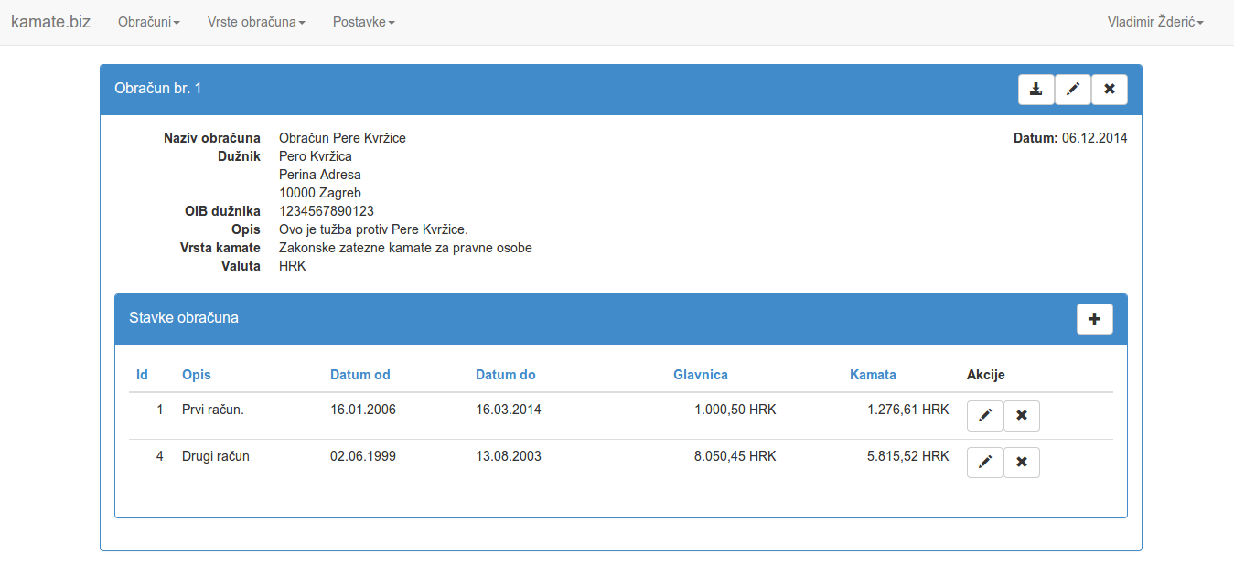The width and height of the screenshot is (1234, 565).
Task: Edit the Prvi račun. row
Action: [x=985, y=416]
